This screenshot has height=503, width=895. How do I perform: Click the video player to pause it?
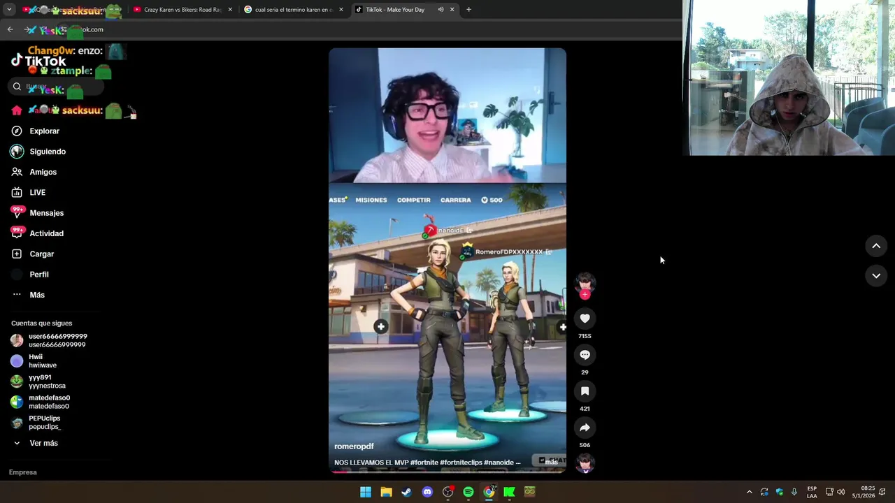click(x=447, y=260)
